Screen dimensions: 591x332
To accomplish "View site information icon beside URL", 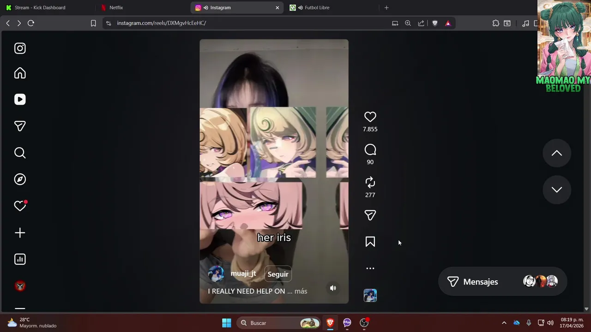I will (108, 23).
